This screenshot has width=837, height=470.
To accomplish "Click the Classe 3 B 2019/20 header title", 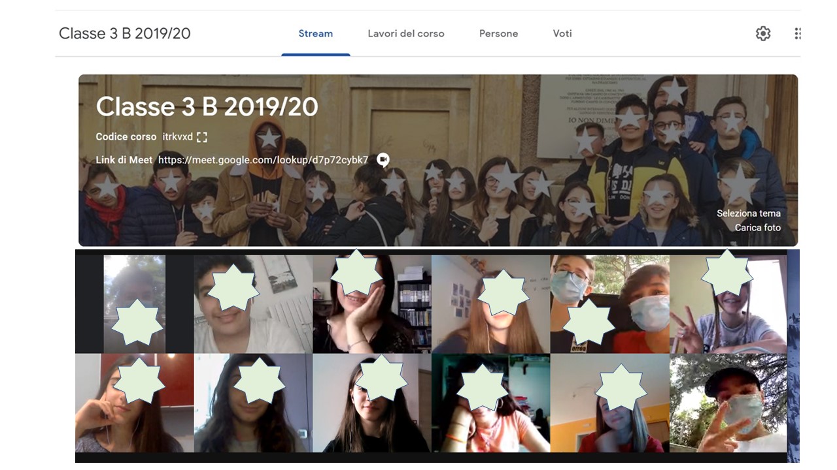I will click(125, 34).
